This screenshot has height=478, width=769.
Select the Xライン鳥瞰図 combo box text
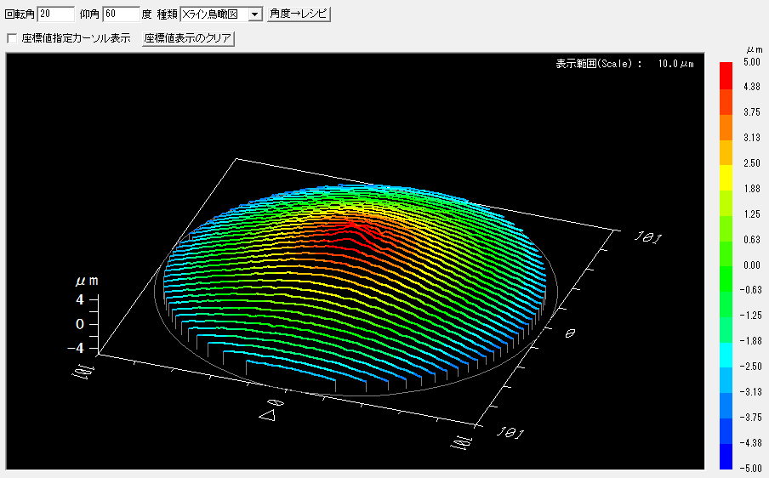[x=214, y=14]
